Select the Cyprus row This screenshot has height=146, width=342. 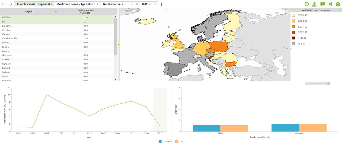pyautogui.click(x=57, y=34)
